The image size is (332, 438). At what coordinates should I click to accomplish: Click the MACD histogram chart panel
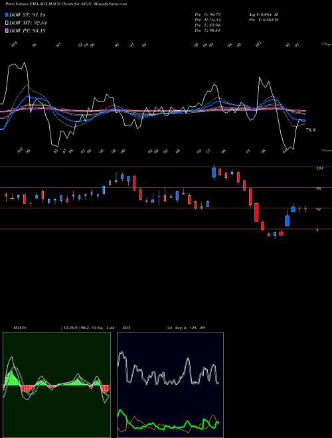(56, 385)
